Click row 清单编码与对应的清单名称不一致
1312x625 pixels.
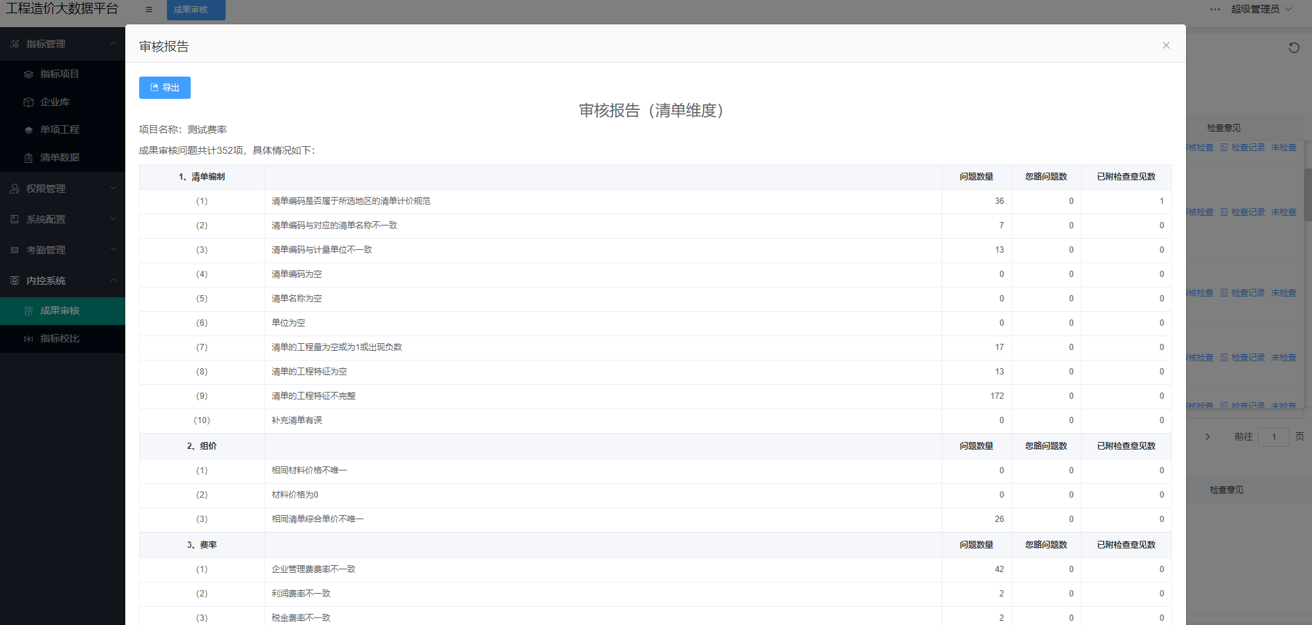[656, 226]
